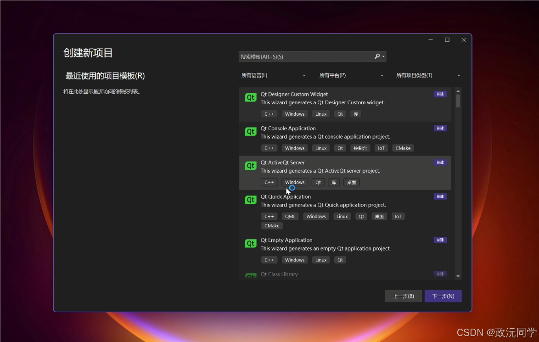
Task: Click the Qt tag under Qt Console Application
Action: (x=340, y=148)
